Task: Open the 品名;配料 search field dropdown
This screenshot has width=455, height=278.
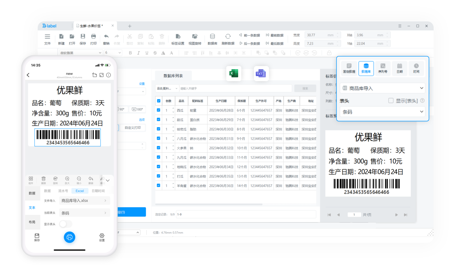Action: pyautogui.click(x=167, y=88)
